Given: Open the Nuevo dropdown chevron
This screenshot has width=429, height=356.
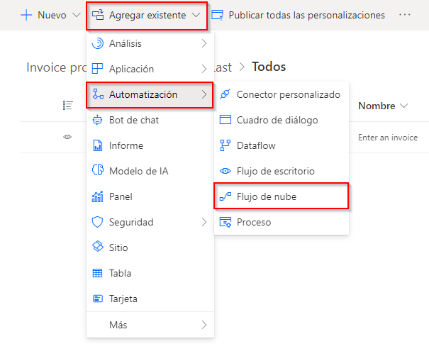Looking at the screenshot, I should point(77,15).
